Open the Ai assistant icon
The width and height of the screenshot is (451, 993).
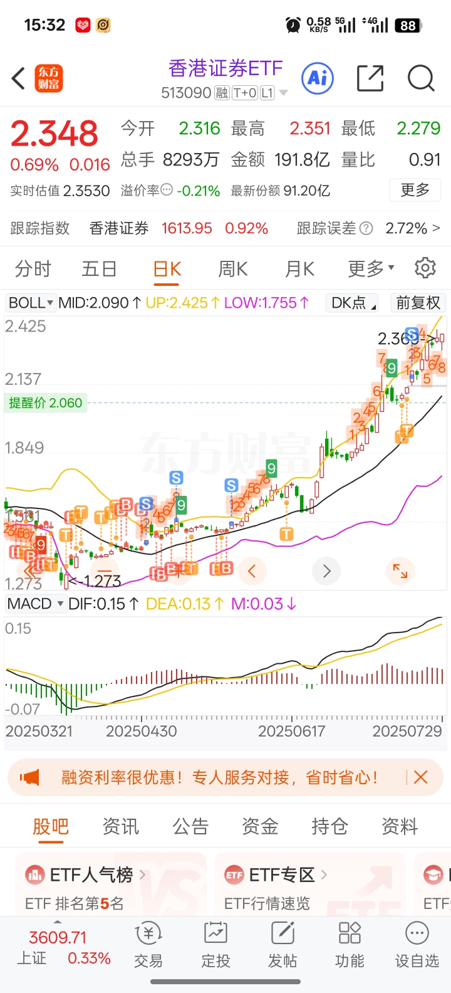pyautogui.click(x=318, y=78)
